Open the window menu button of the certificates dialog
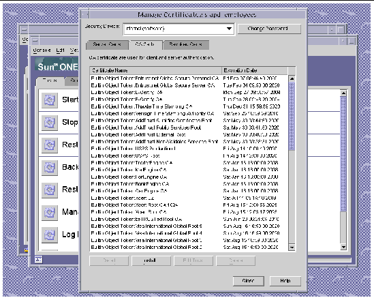 (x=84, y=14)
